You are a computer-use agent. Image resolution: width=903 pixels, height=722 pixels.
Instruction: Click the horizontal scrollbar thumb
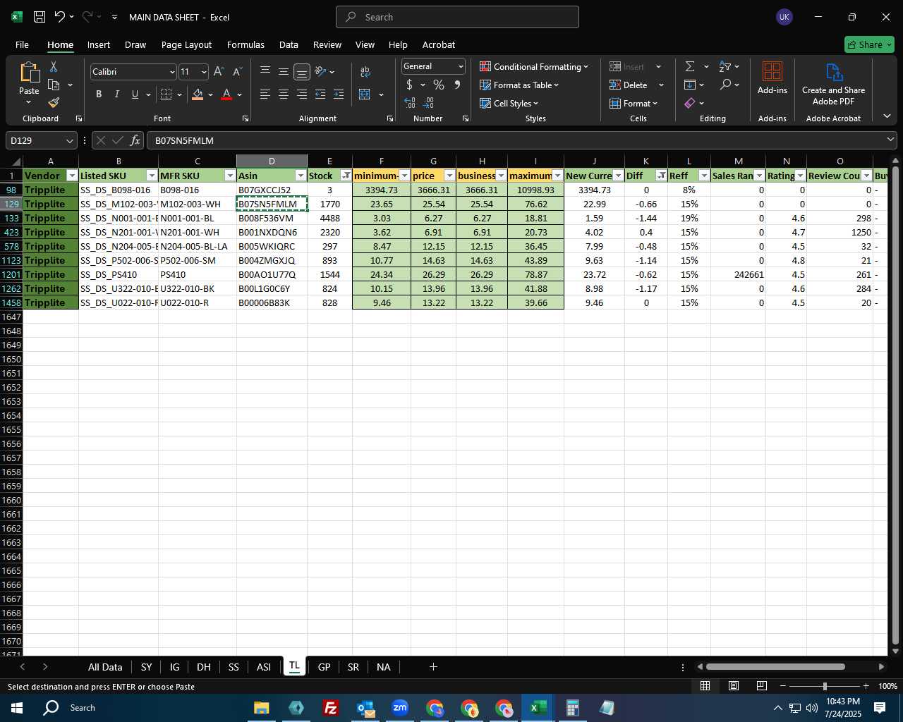pyautogui.click(x=775, y=667)
